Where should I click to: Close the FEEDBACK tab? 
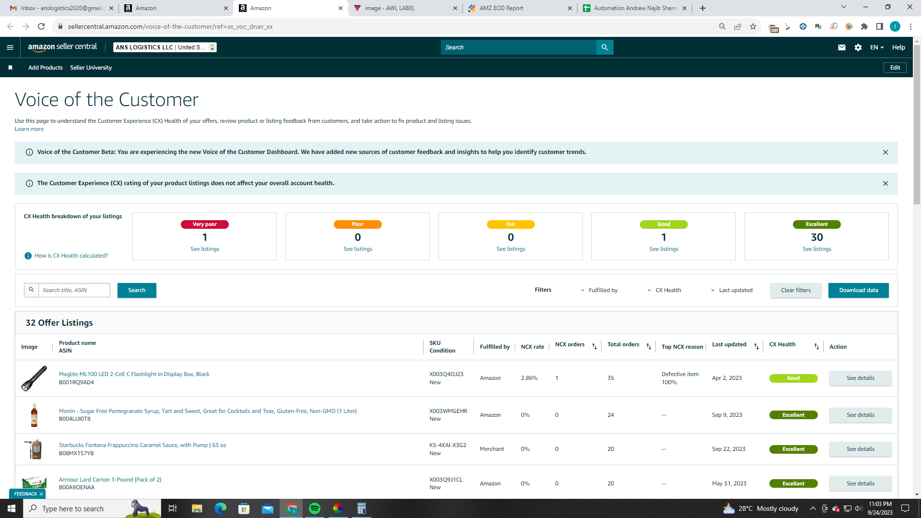[x=41, y=494]
